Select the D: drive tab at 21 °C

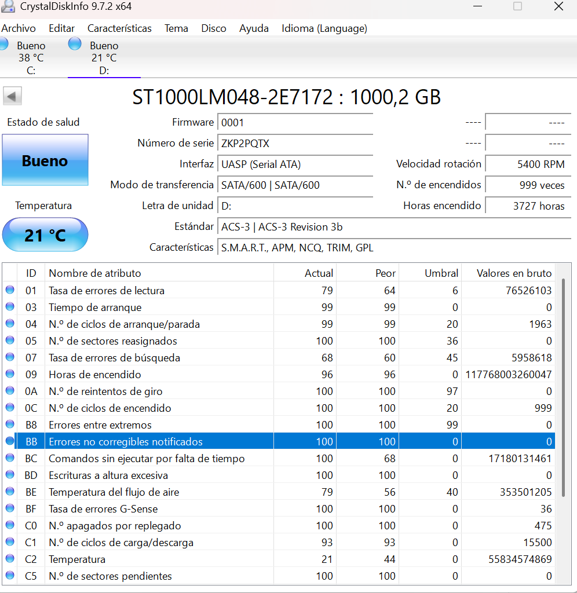pyautogui.click(x=104, y=57)
